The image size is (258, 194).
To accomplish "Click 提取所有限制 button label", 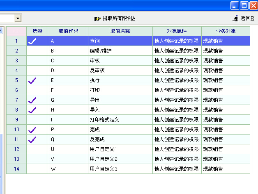I will (x=119, y=18).
